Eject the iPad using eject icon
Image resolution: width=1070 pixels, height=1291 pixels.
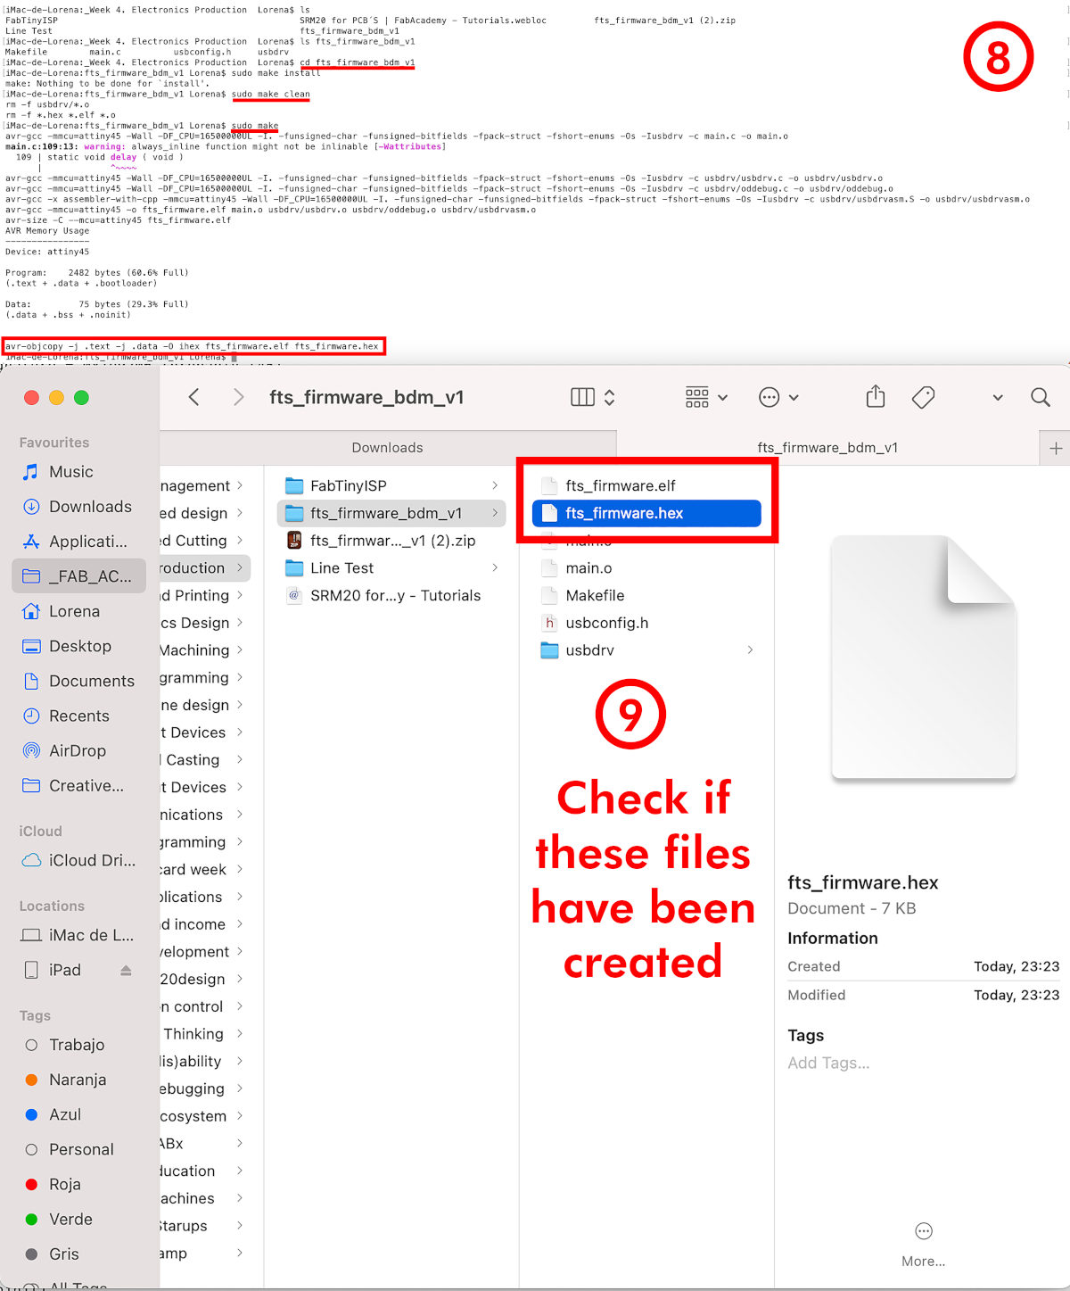click(126, 970)
